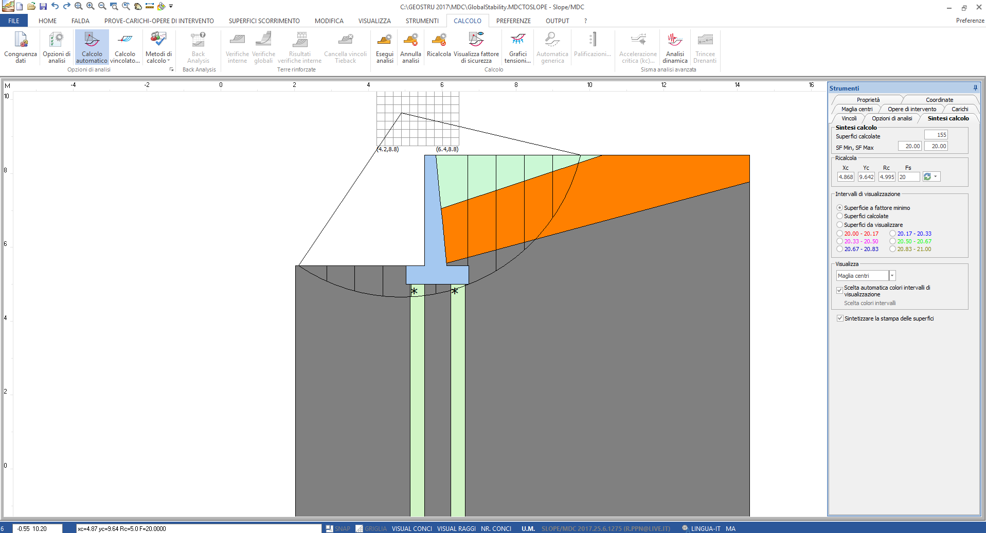
Task: Click Esegui analisi button
Action: pos(385,47)
